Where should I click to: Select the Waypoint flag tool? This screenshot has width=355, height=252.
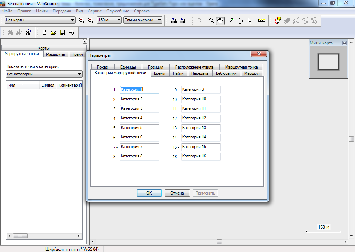(232, 20)
